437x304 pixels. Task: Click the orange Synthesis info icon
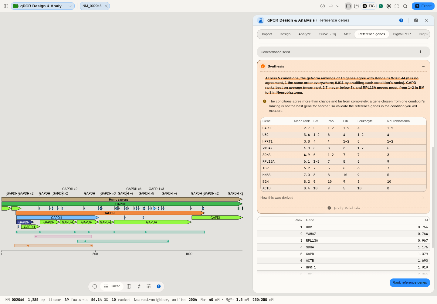pos(263,66)
